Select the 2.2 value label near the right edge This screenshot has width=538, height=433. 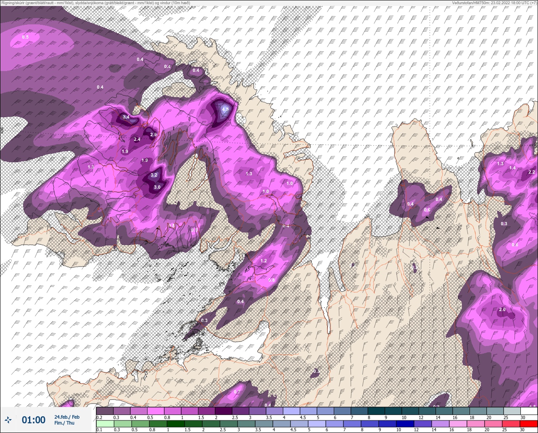pos(532,172)
